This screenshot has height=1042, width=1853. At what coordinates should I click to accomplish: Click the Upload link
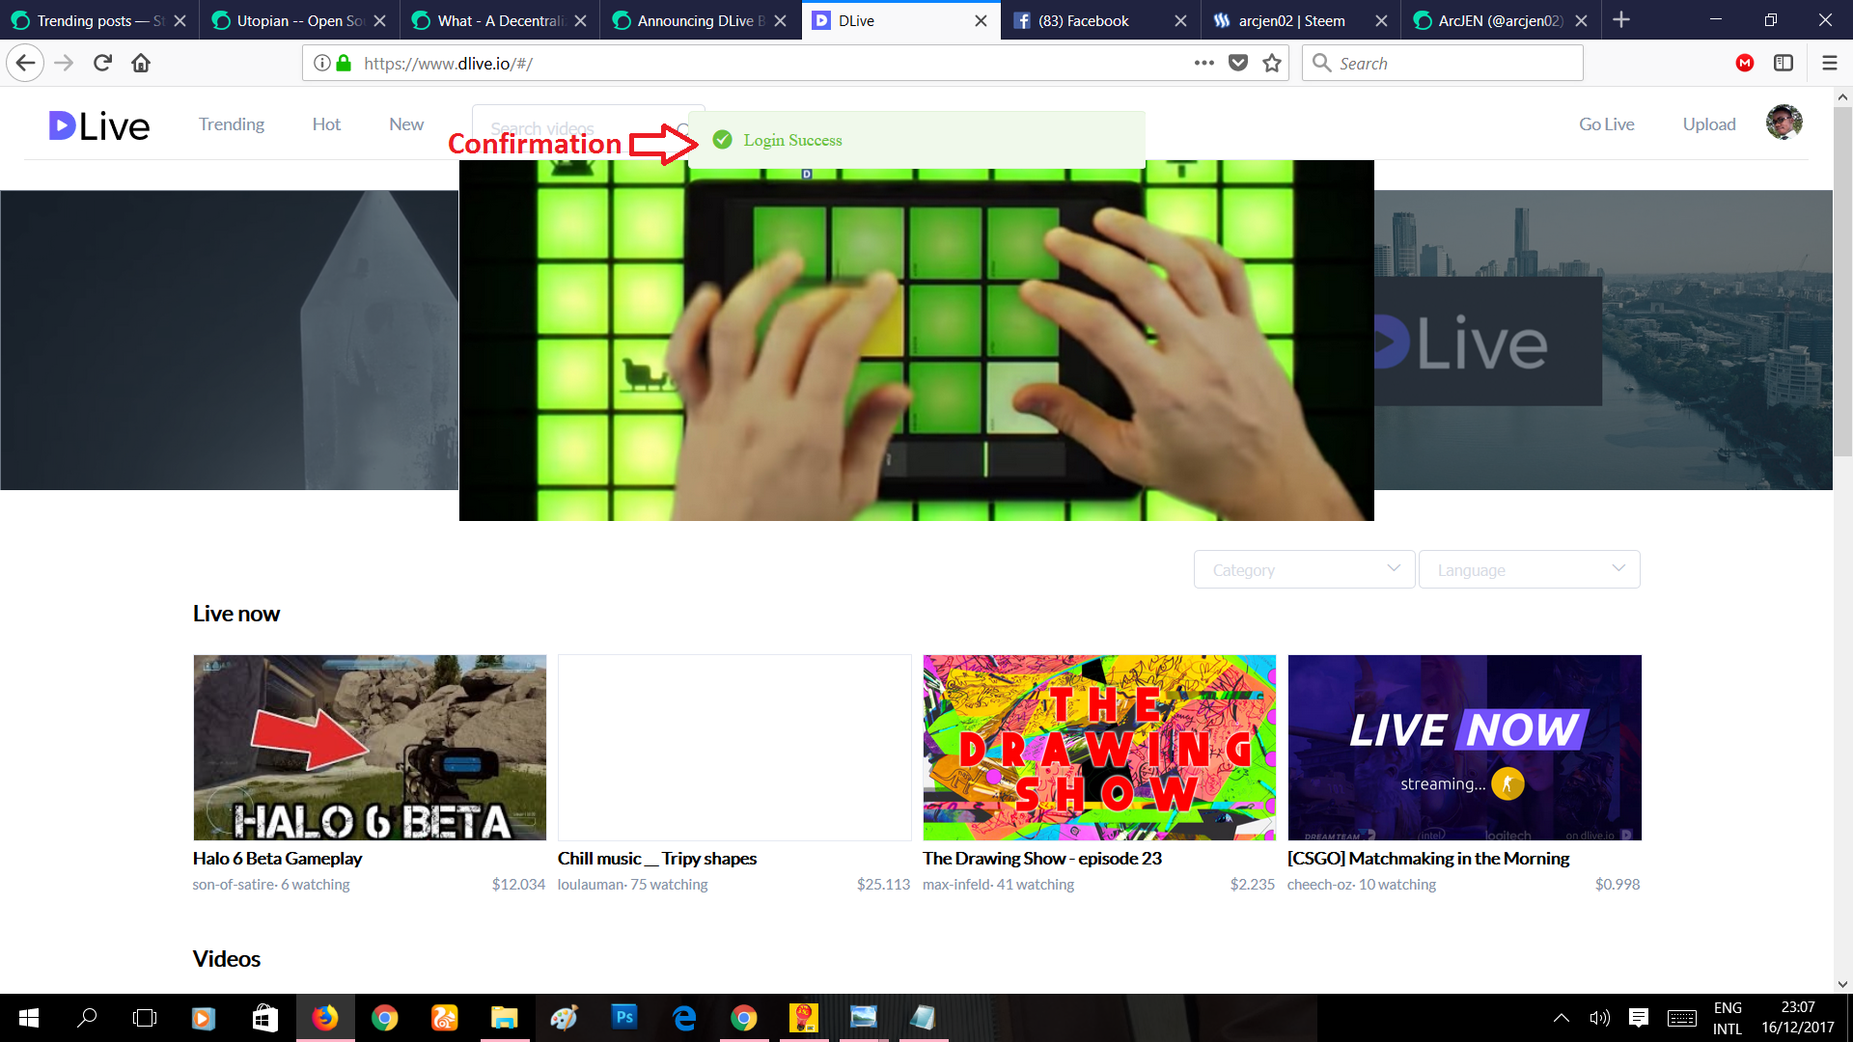click(x=1709, y=124)
